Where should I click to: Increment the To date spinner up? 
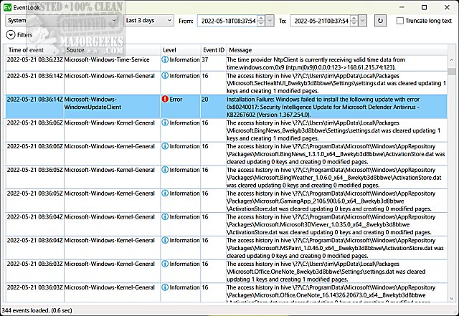coord(354,18)
